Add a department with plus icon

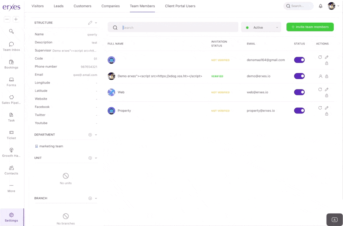[x=90, y=135]
